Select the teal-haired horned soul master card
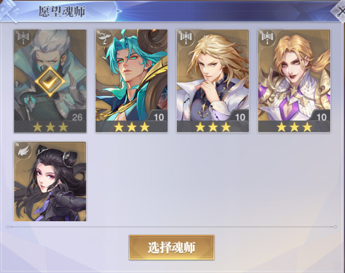The width and height of the screenshot is (345, 273). click(x=131, y=81)
